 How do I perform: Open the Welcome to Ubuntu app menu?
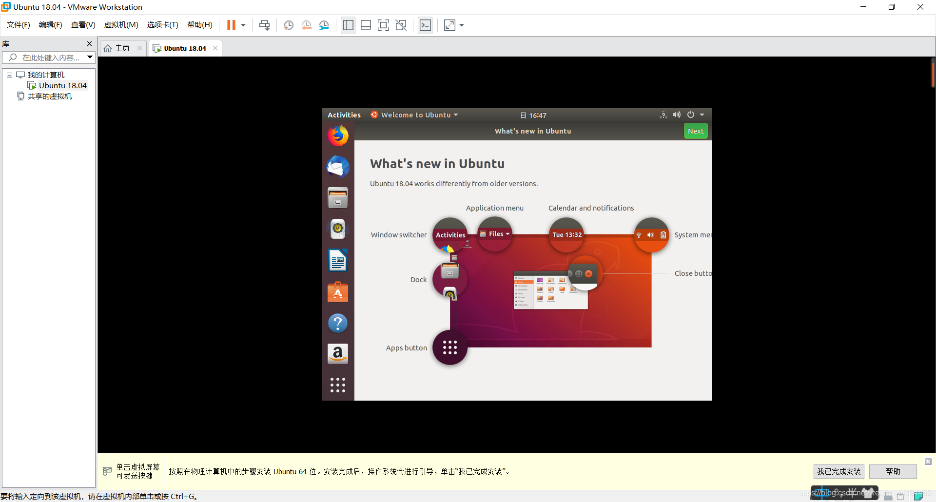(414, 115)
